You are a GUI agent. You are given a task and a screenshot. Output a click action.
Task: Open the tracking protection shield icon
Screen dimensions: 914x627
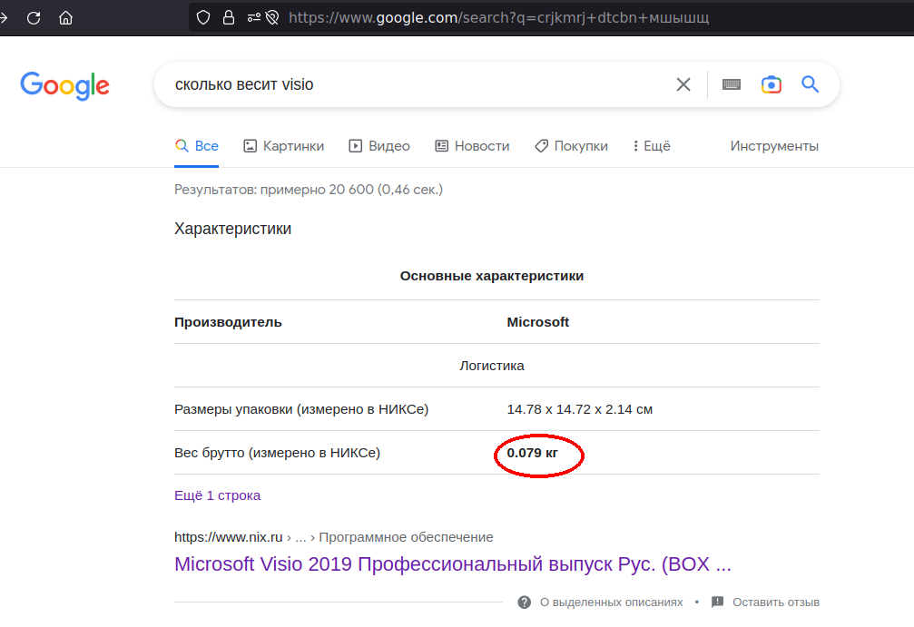pos(202,18)
